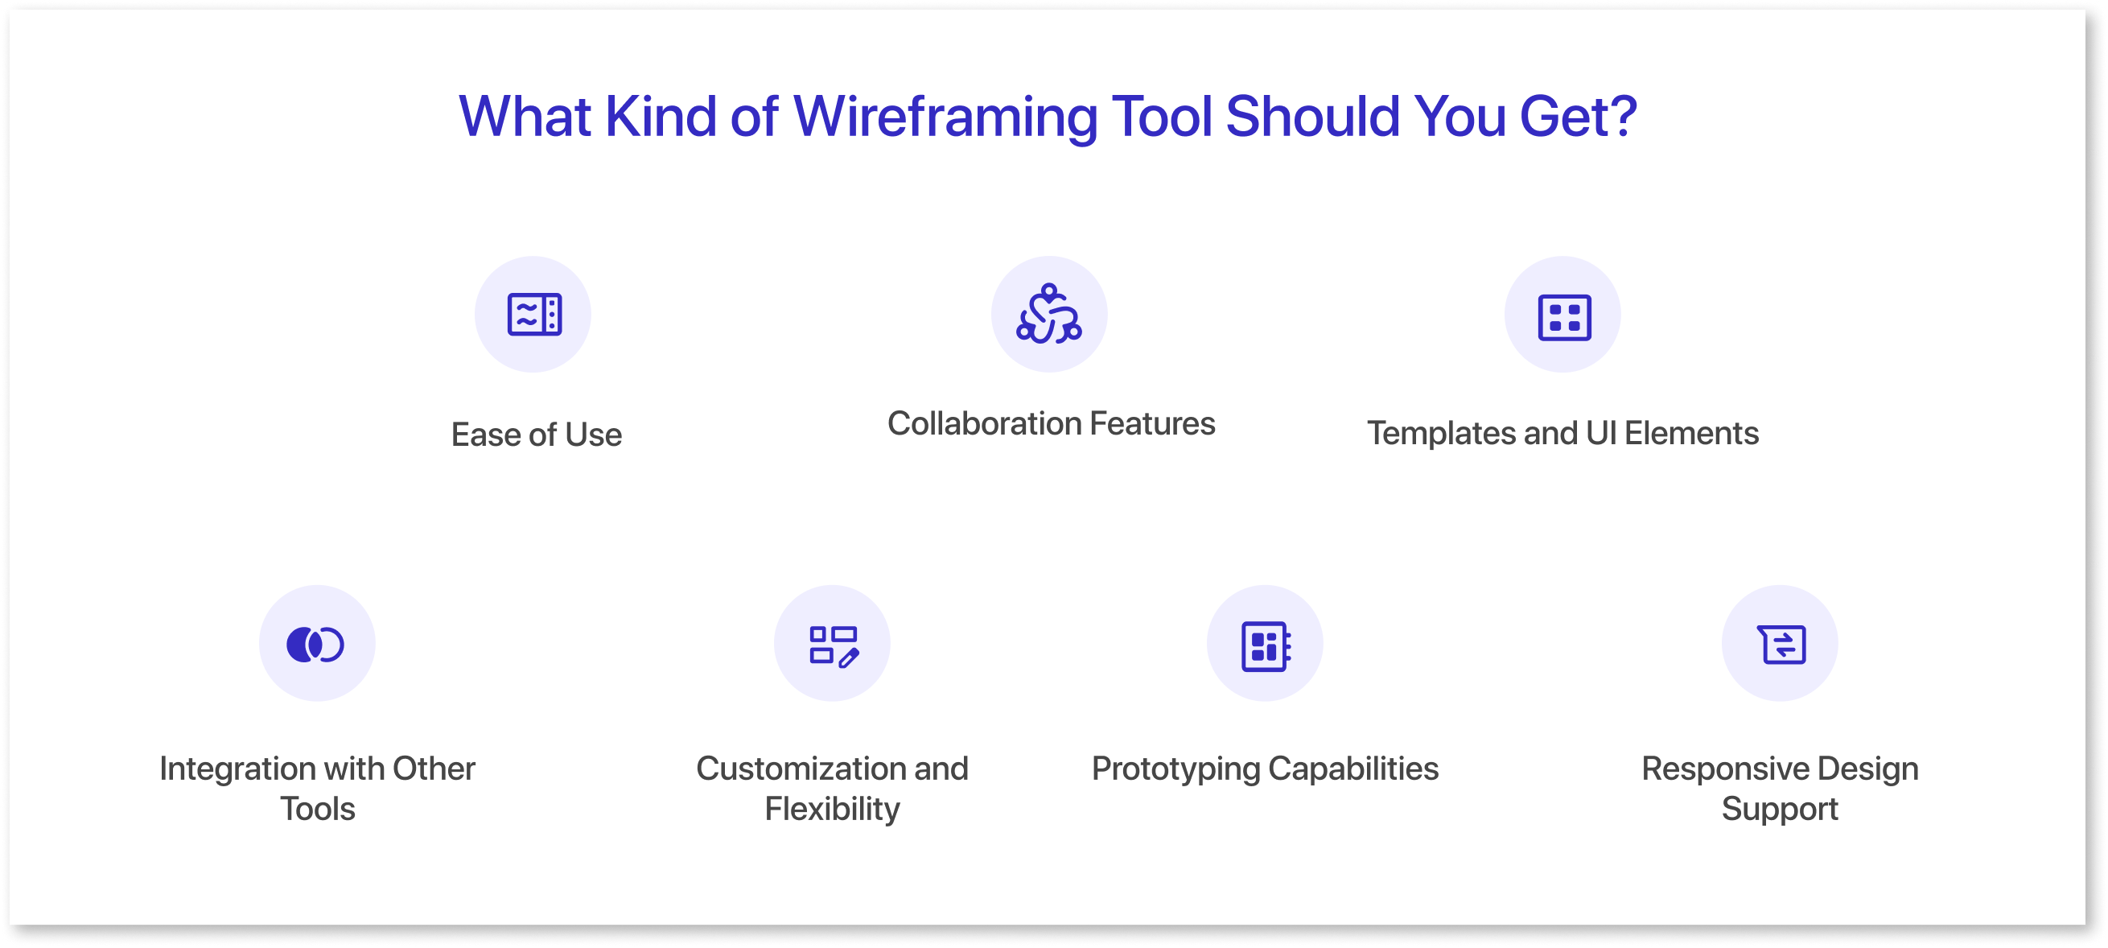2108x948 pixels.
Task: Open the Responsive Design Support icon
Action: [1780, 644]
